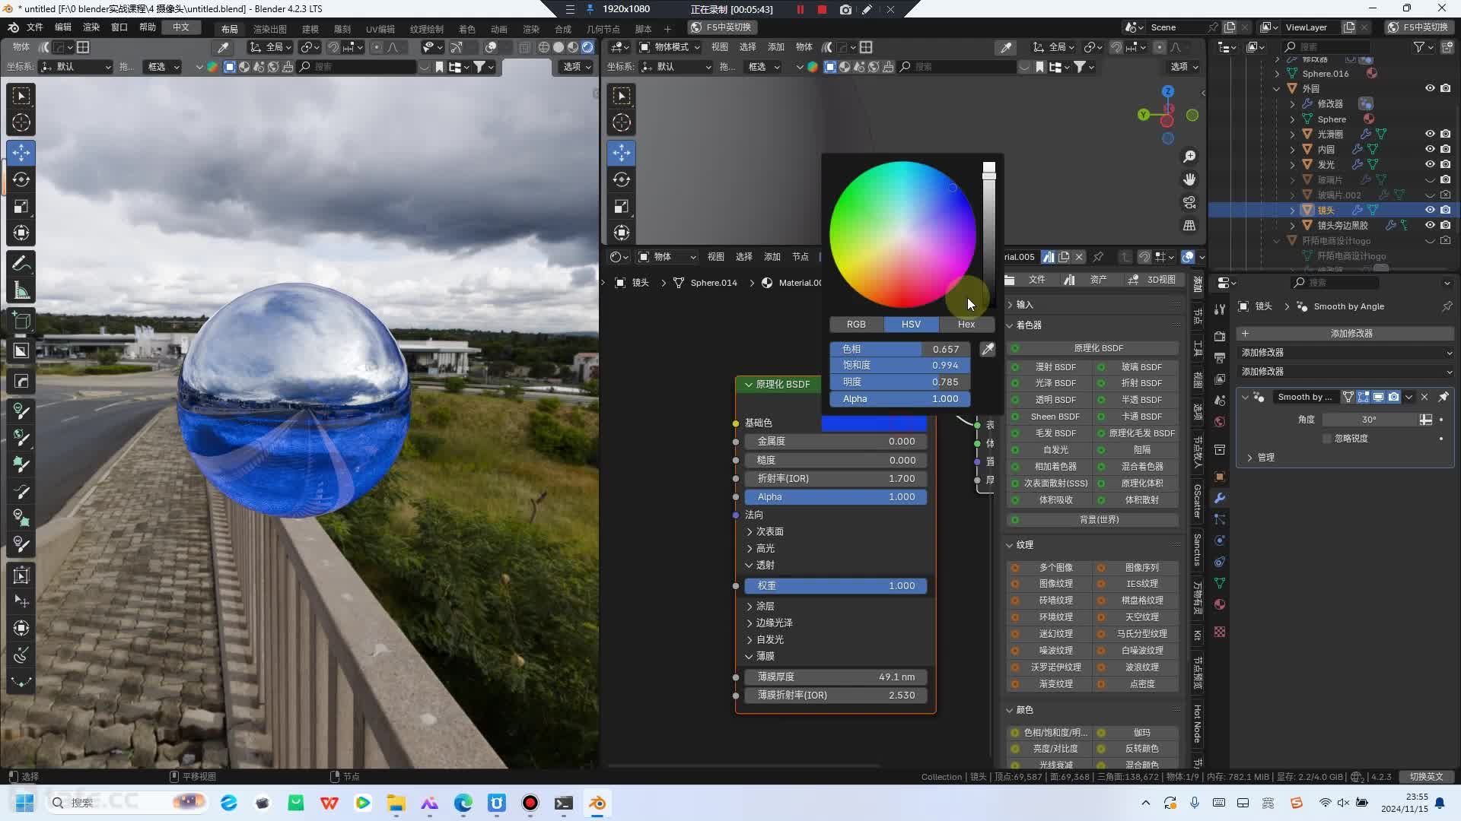Open the Object Data properties tab
Screen dimensions: 1461x821
(x=1220, y=583)
